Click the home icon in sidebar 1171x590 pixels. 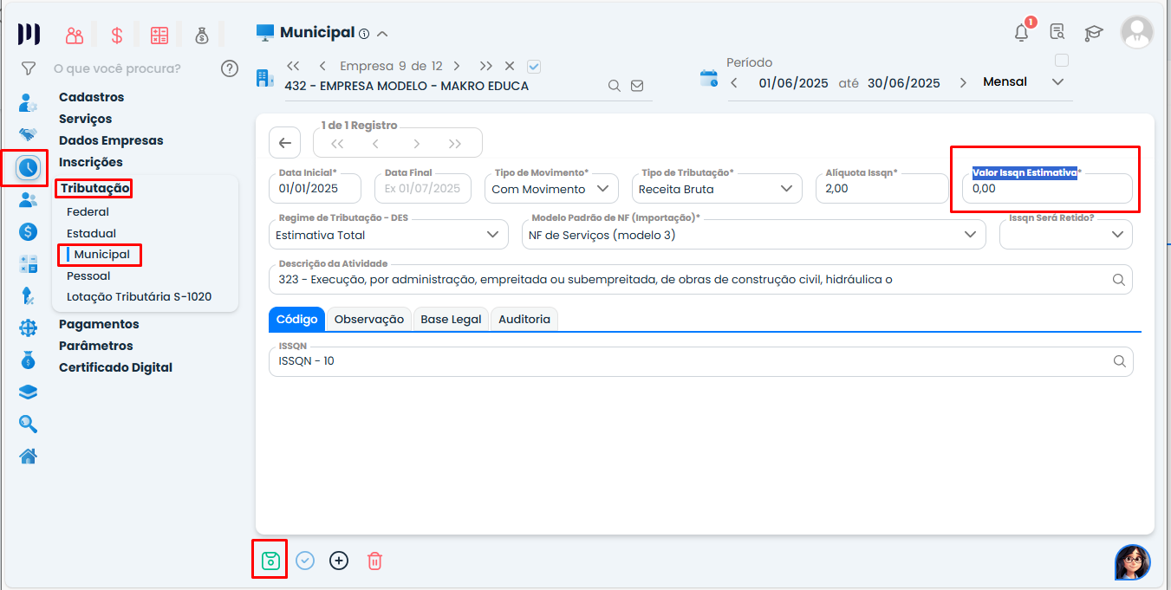point(29,456)
